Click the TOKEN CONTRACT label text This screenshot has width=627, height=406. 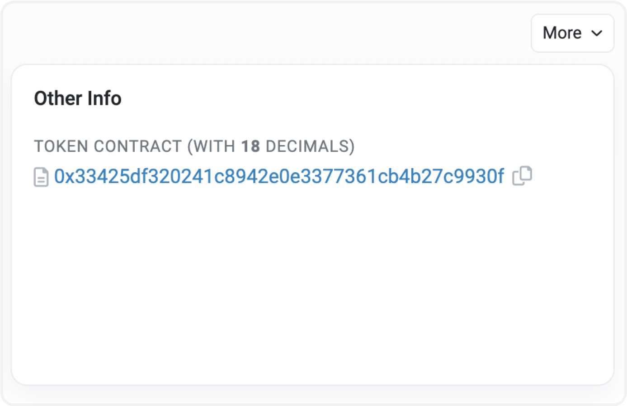pos(108,146)
